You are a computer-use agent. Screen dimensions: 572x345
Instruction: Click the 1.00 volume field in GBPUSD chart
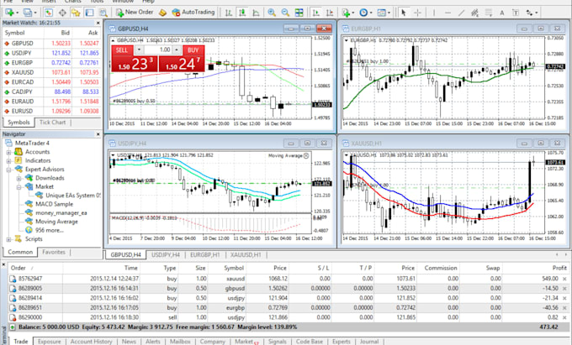click(x=158, y=50)
